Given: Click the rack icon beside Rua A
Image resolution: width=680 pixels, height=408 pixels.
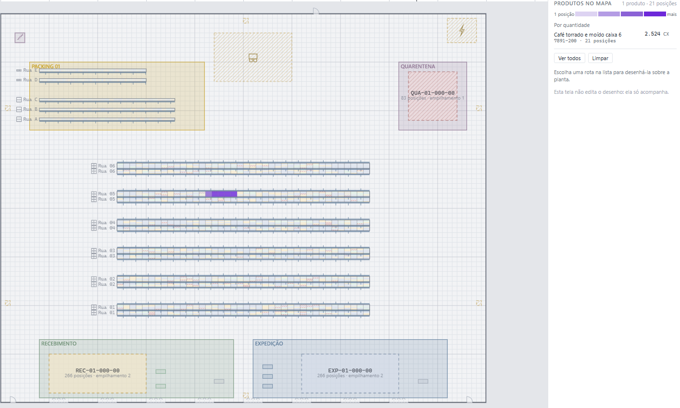Looking at the screenshot, I should point(19,119).
